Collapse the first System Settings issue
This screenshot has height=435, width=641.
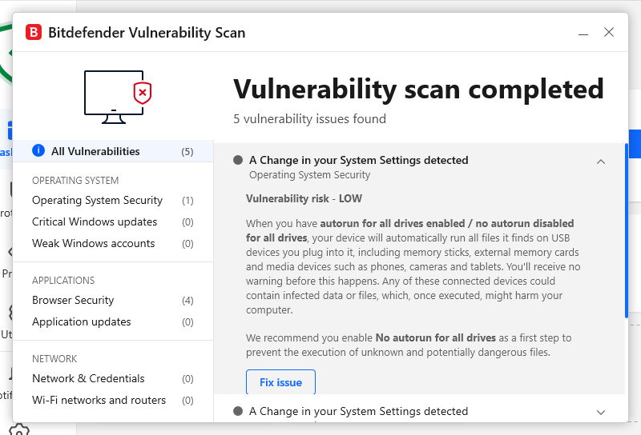click(601, 161)
